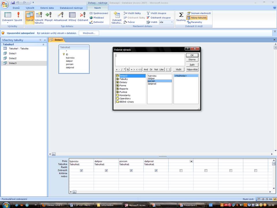Click Storno in Tvůrce výrazů dialog
Viewport: 277px width, 208px height.
tap(192, 60)
